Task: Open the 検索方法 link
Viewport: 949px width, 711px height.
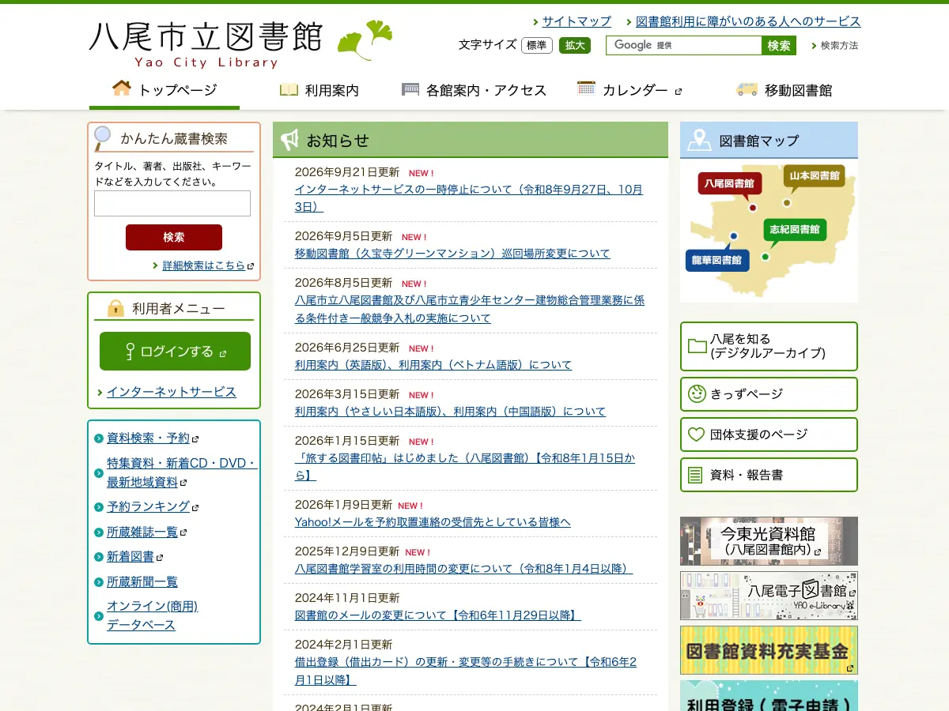Action: pyautogui.click(x=839, y=46)
